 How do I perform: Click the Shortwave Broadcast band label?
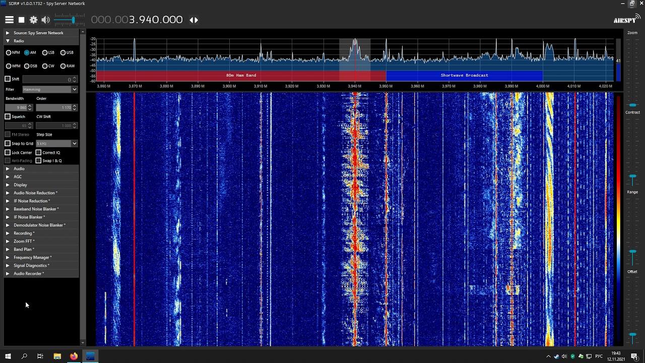click(464, 75)
